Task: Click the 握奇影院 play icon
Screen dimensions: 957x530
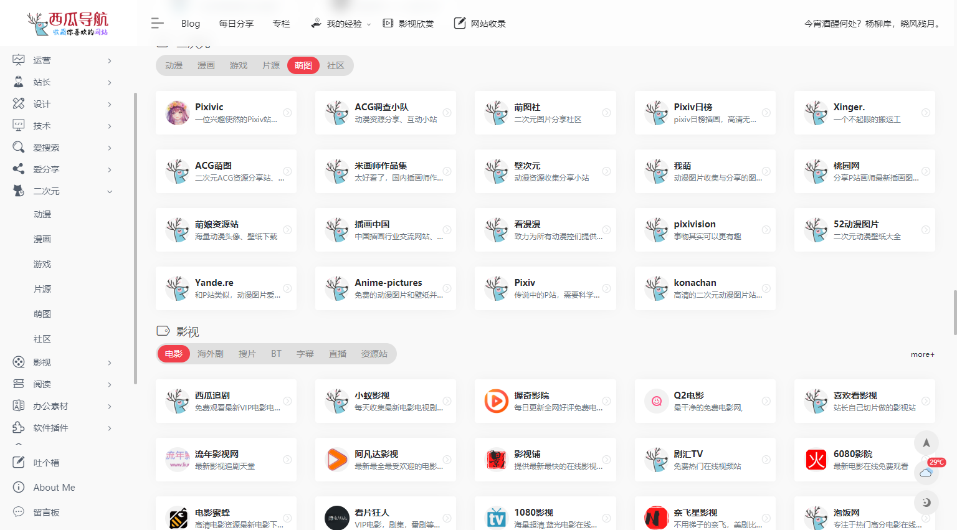Action: pos(497,401)
